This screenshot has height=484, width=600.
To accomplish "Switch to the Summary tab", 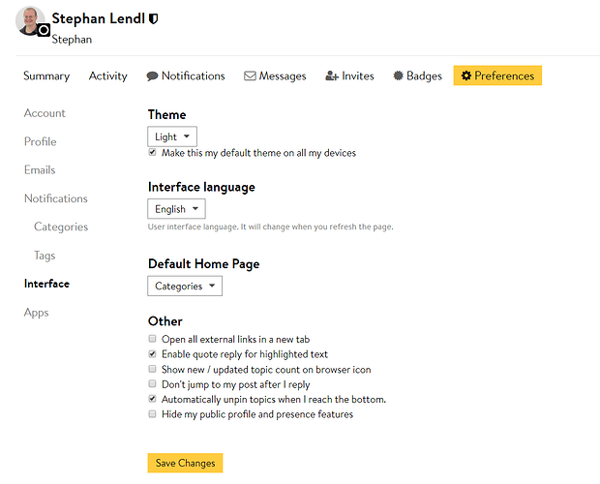I will tap(46, 76).
